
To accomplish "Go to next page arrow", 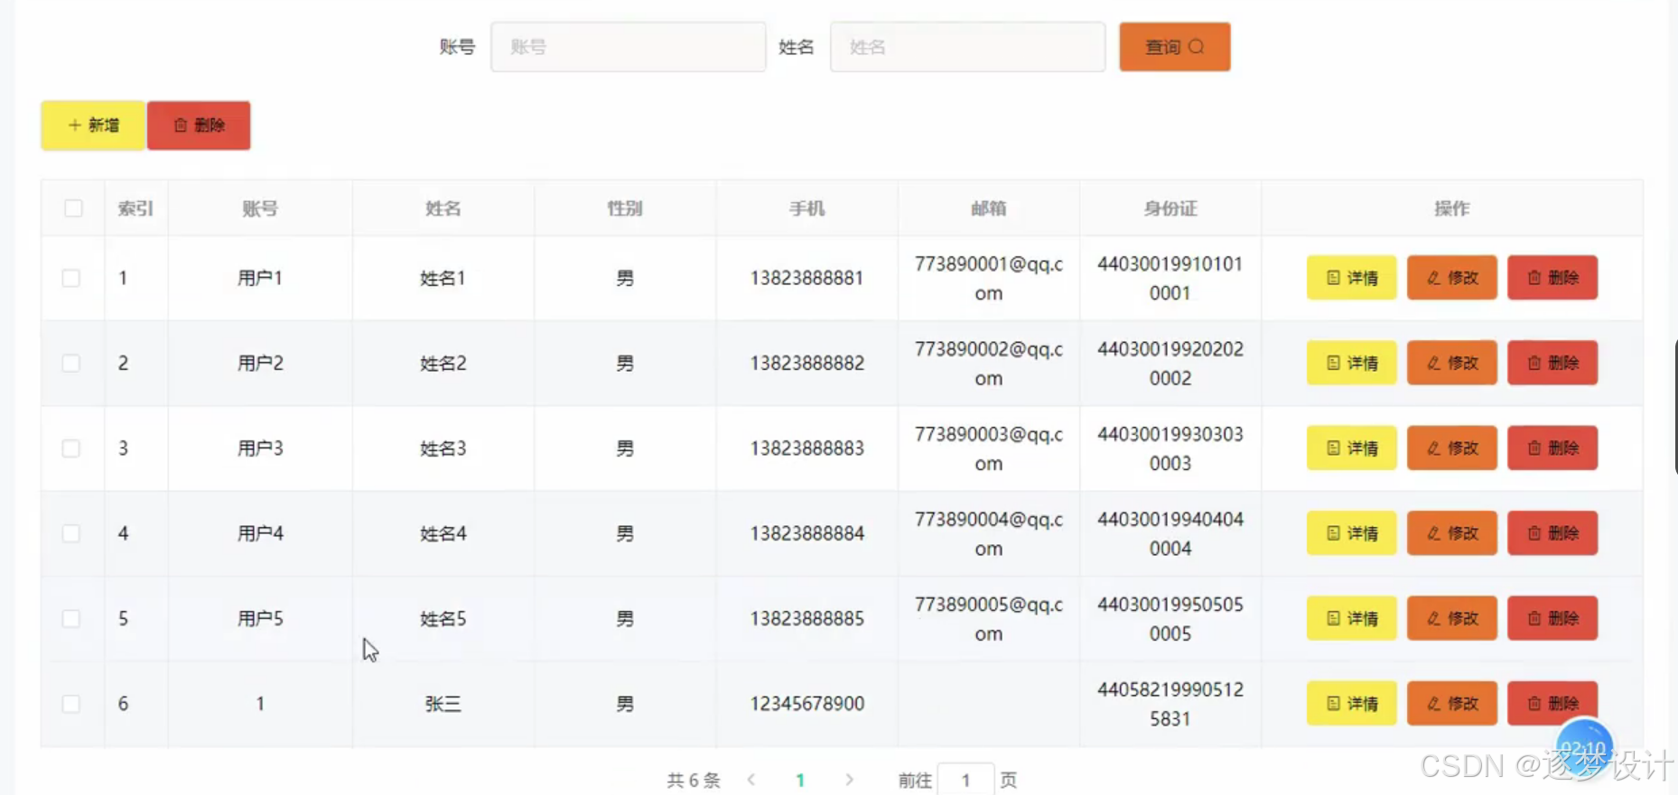I will [x=849, y=780].
